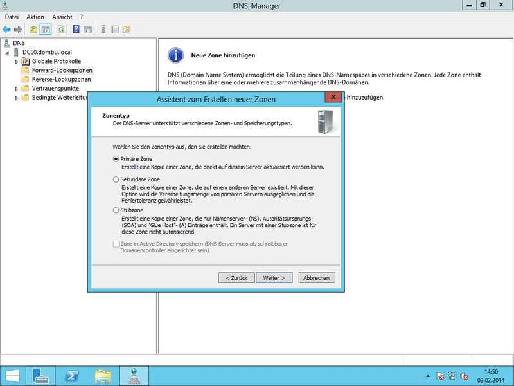Expand the Bedingte Weiterleitungen node
514x386 pixels.
pos(17,98)
